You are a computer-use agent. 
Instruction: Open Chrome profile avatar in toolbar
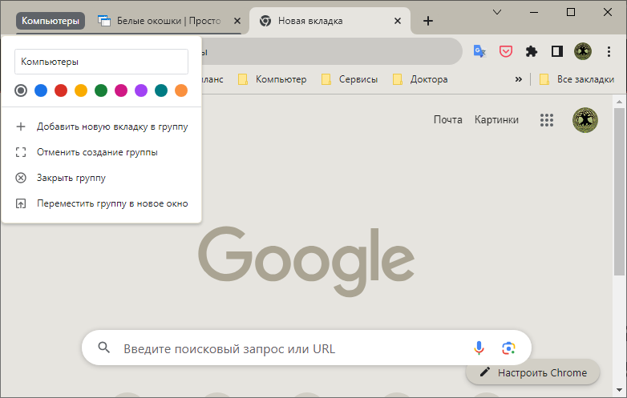click(583, 51)
